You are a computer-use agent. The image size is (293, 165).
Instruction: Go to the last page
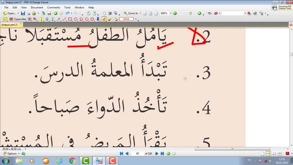tap(162, 154)
